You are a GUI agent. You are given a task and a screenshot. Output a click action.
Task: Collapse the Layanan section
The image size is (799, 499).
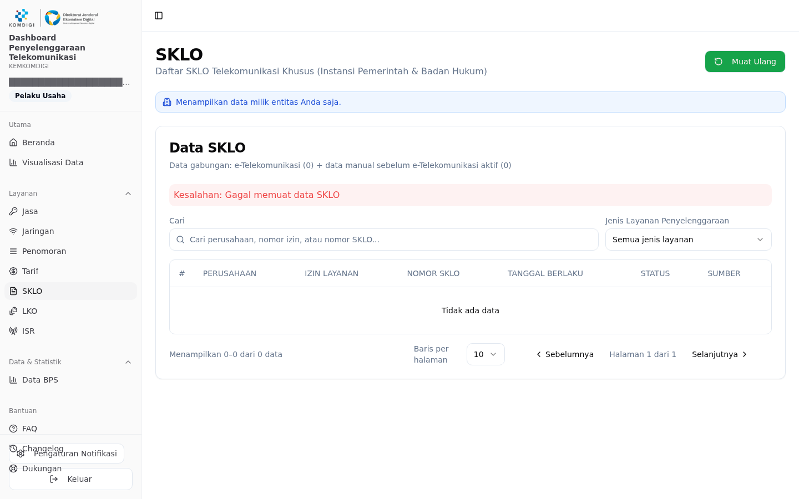click(x=128, y=194)
